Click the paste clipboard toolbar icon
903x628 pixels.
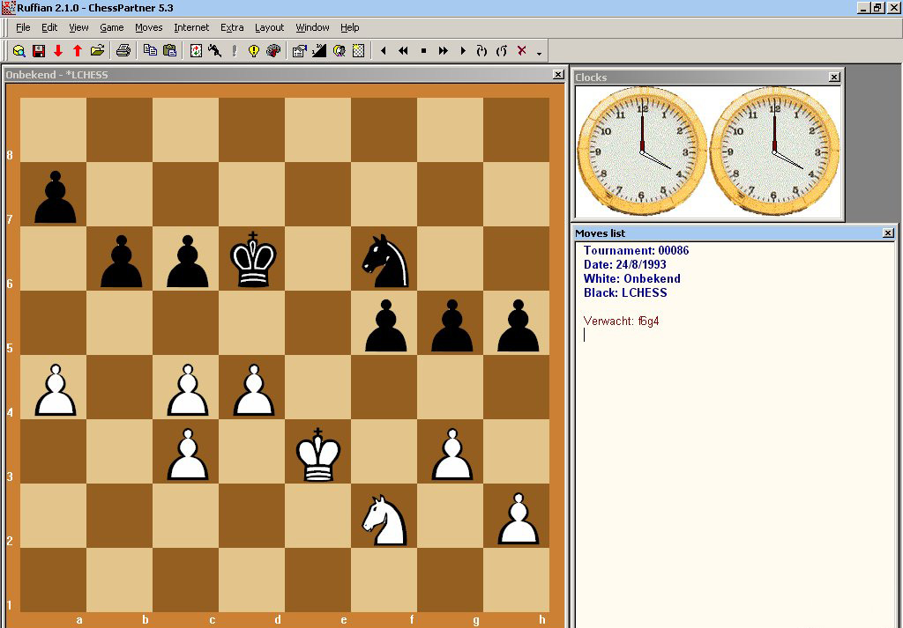tap(170, 51)
